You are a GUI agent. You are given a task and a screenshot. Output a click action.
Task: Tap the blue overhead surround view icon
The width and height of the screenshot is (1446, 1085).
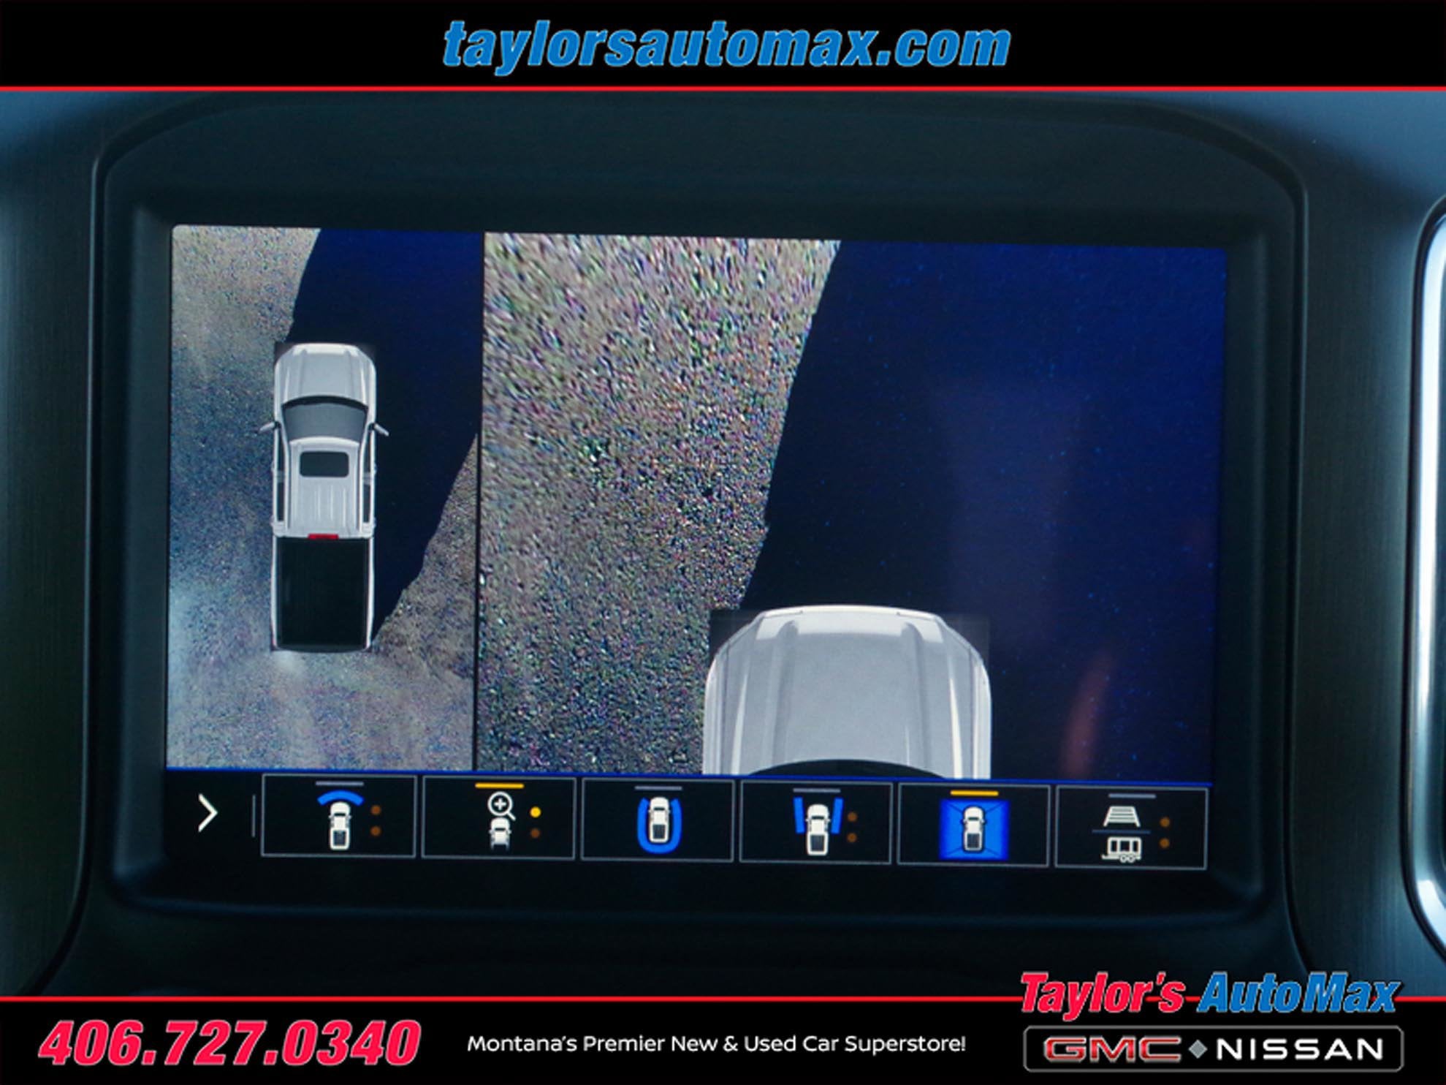973,827
